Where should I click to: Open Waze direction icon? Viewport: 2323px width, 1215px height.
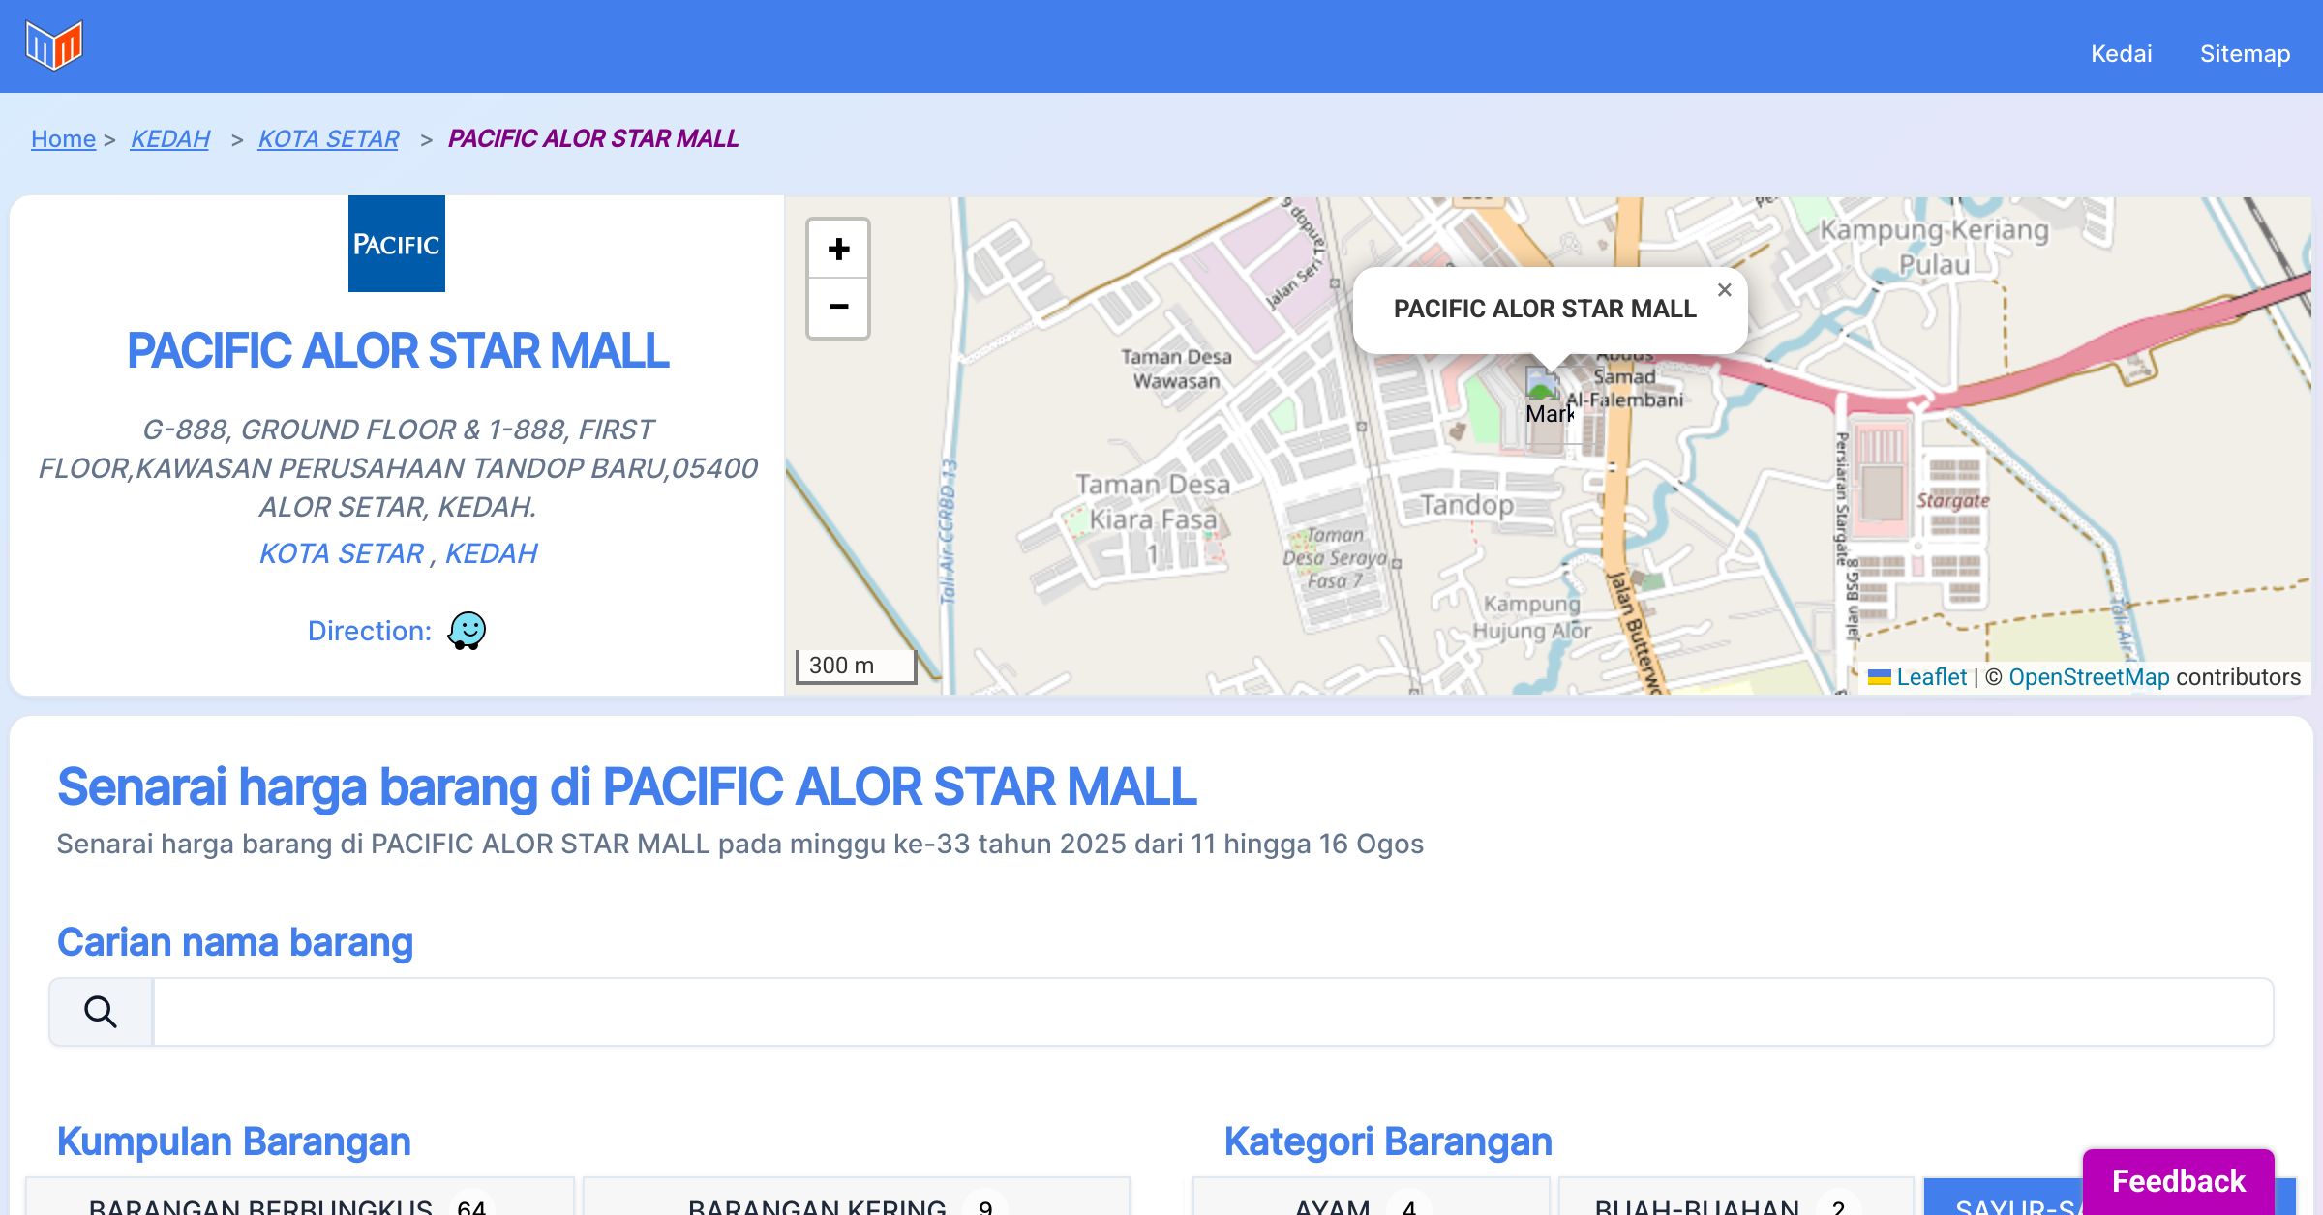(467, 631)
